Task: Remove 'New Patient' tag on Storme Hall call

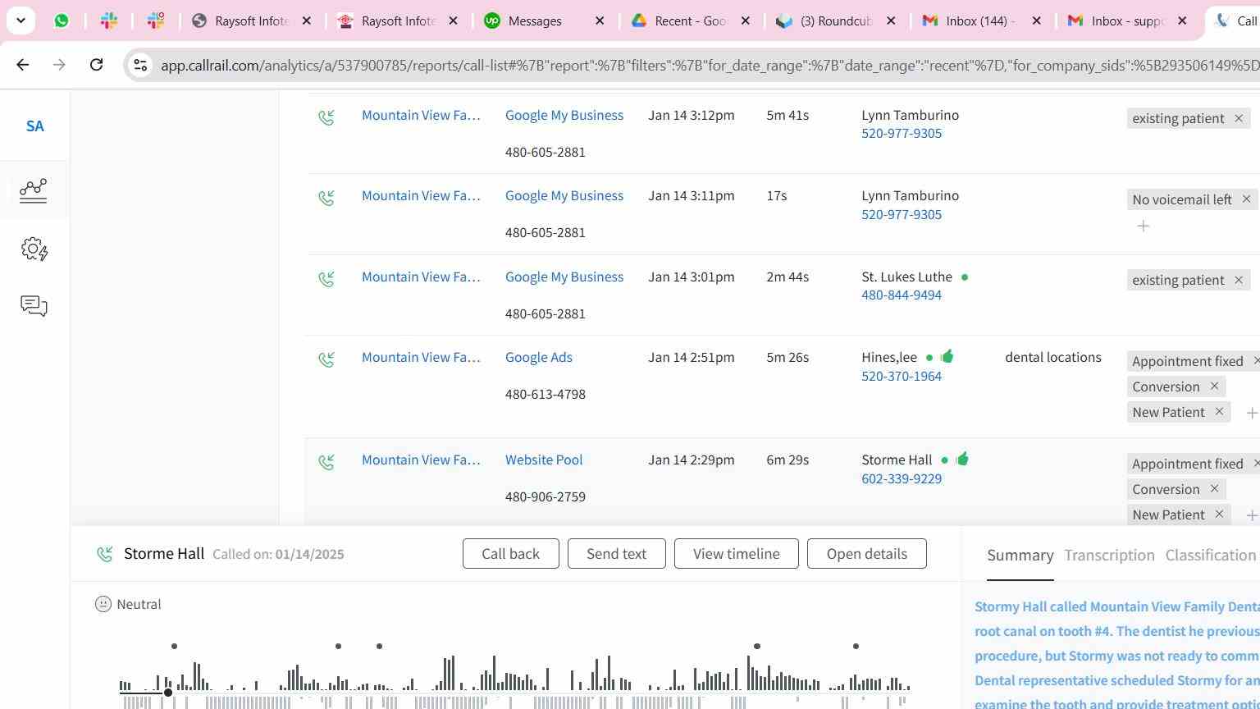Action: point(1219,515)
